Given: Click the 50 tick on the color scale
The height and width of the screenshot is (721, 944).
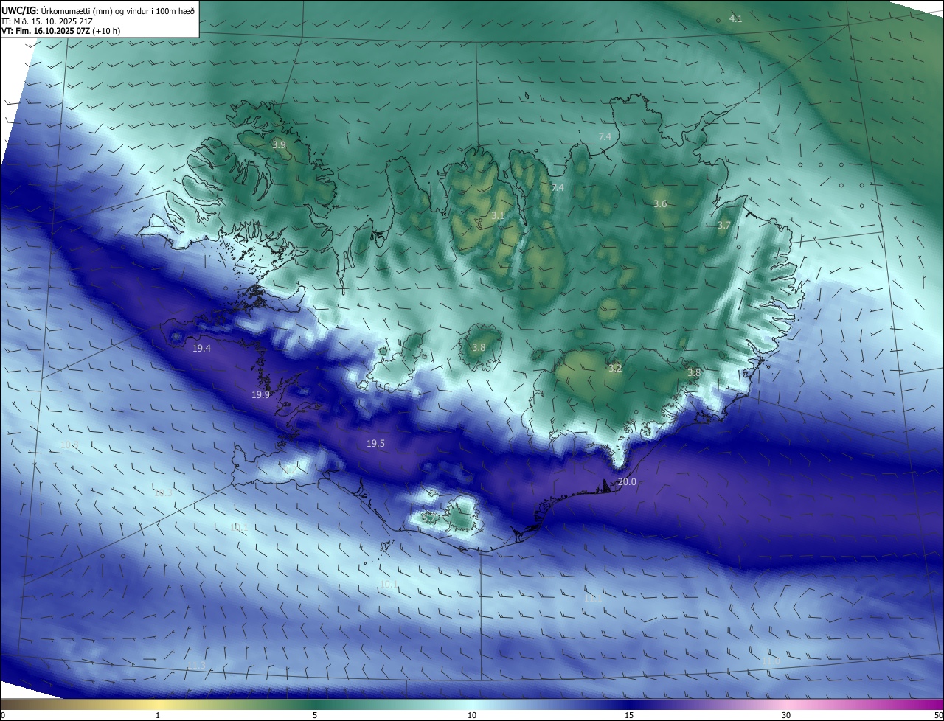Looking at the screenshot, I should (937, 715).
